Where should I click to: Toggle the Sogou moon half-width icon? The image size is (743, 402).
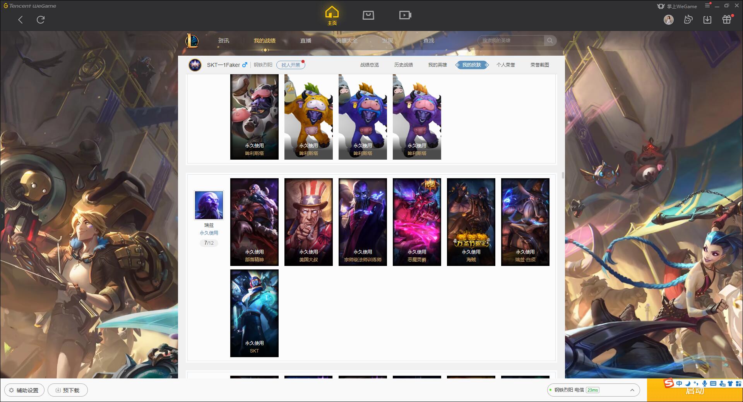coord(688,383)
